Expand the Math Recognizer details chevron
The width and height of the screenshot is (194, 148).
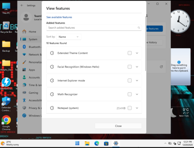point(137,94)
